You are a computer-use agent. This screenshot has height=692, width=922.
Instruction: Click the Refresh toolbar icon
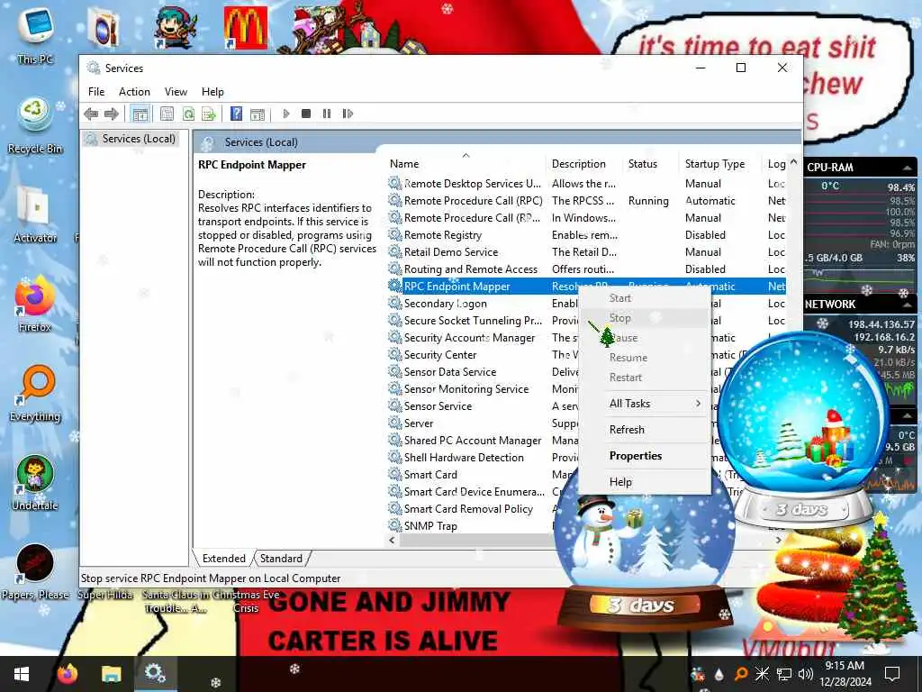point(188,114)
